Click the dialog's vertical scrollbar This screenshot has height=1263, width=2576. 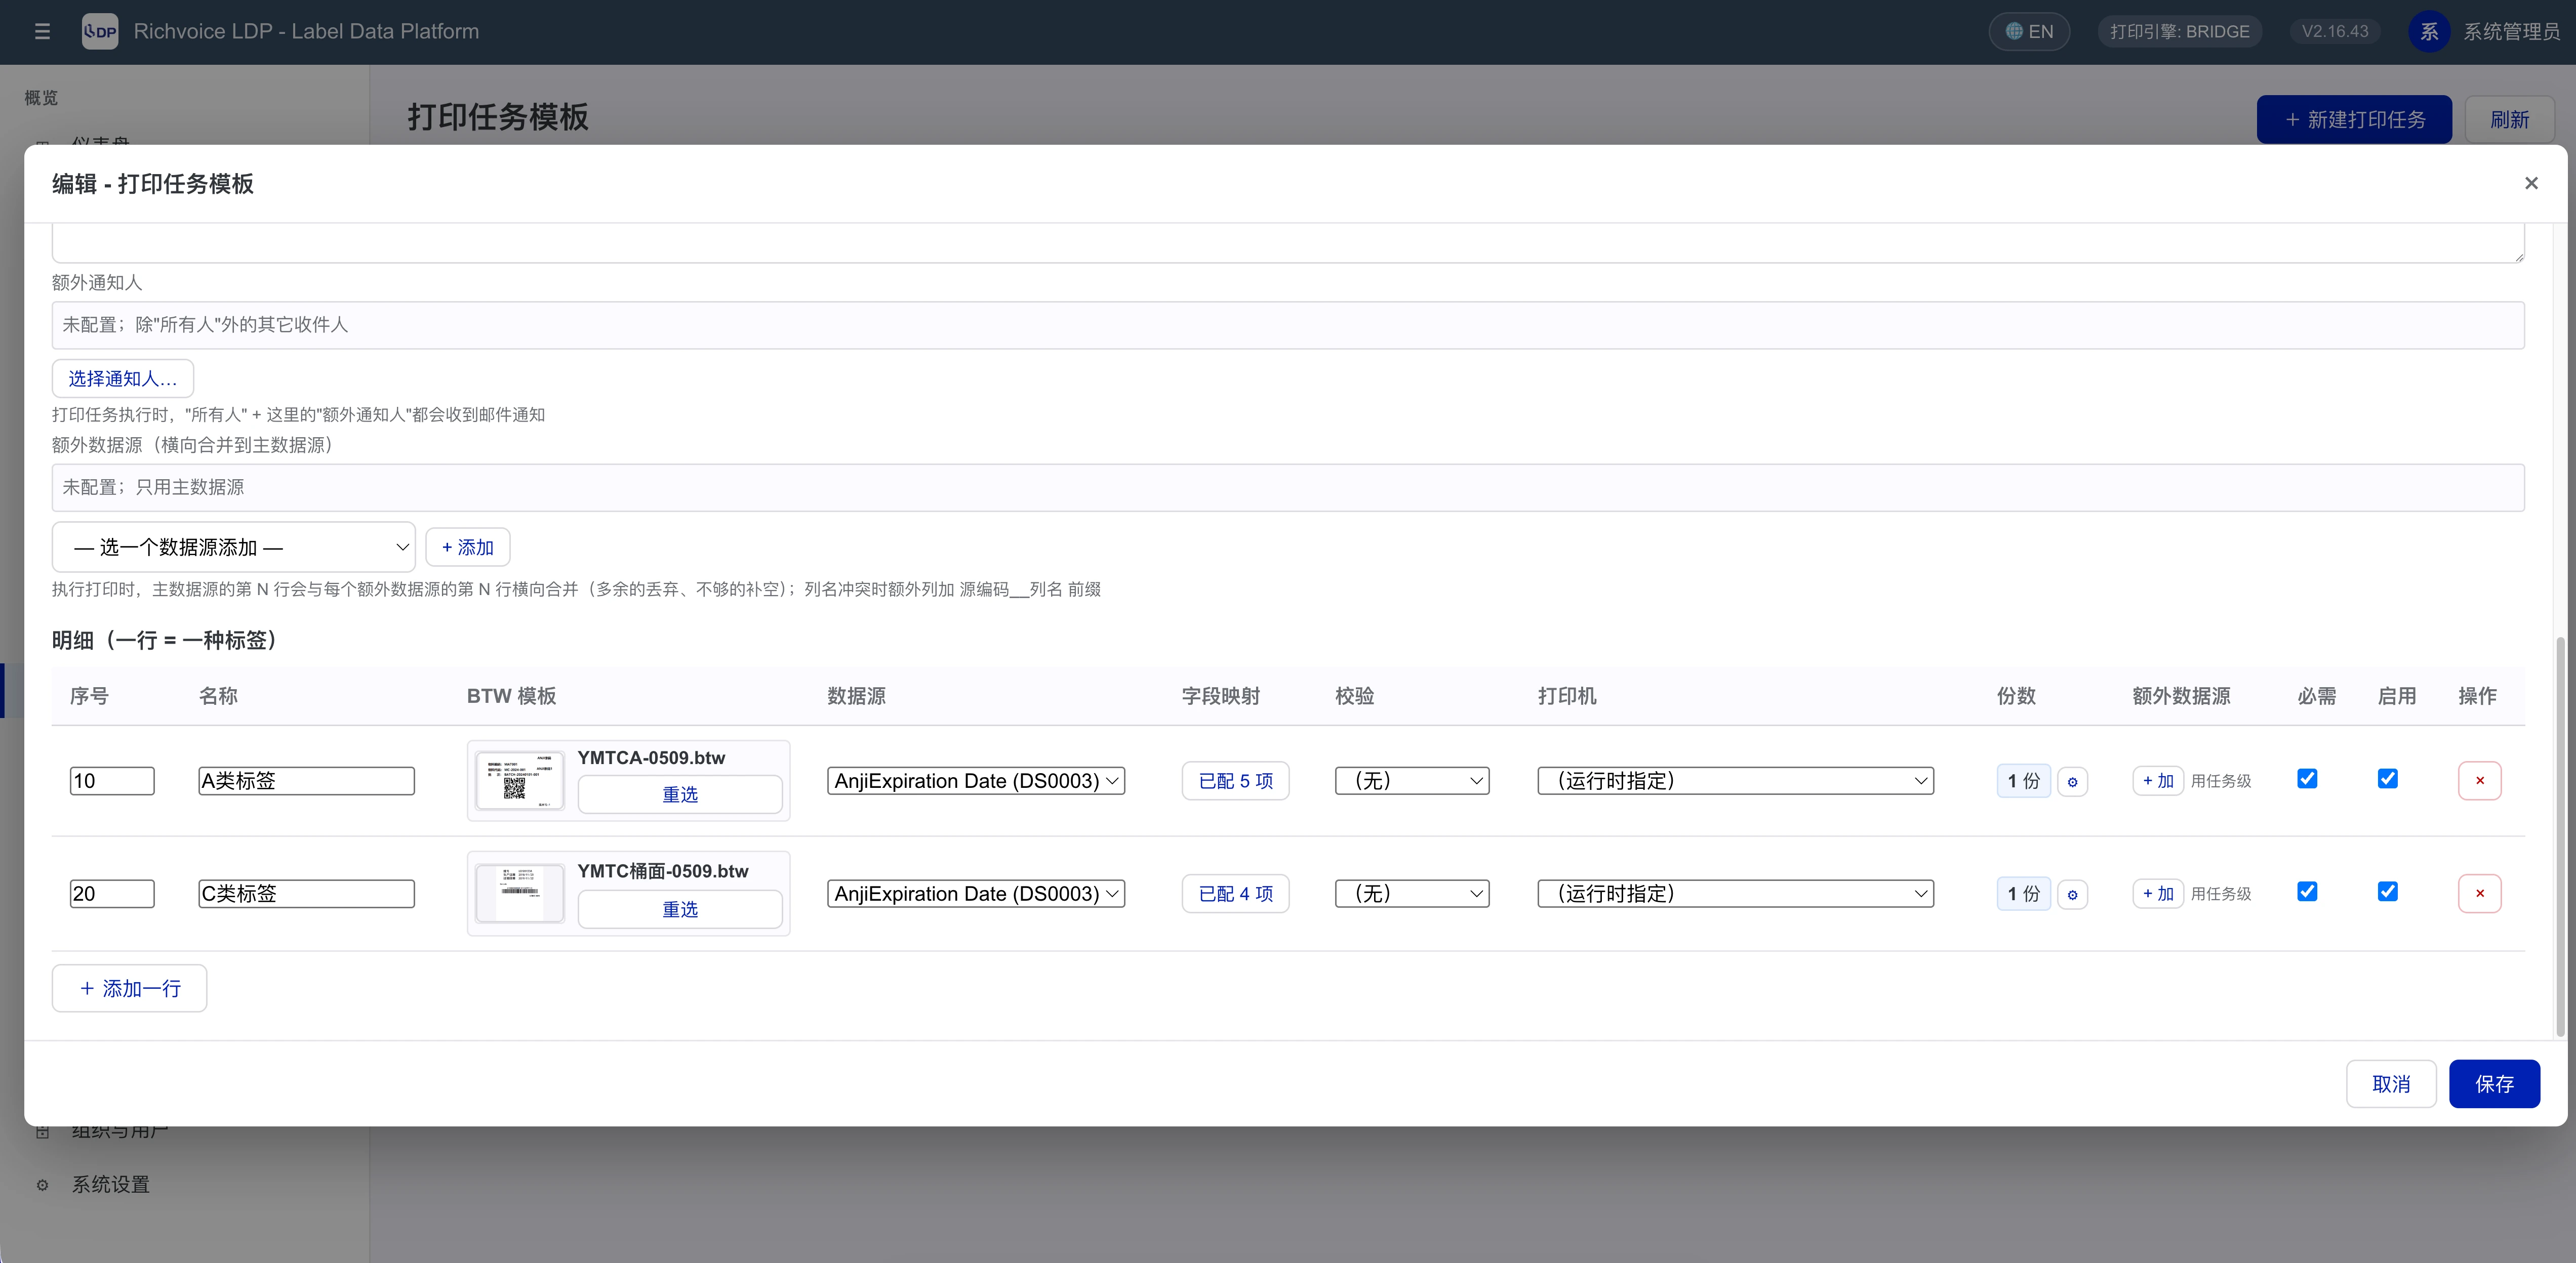click(2560, 837)
